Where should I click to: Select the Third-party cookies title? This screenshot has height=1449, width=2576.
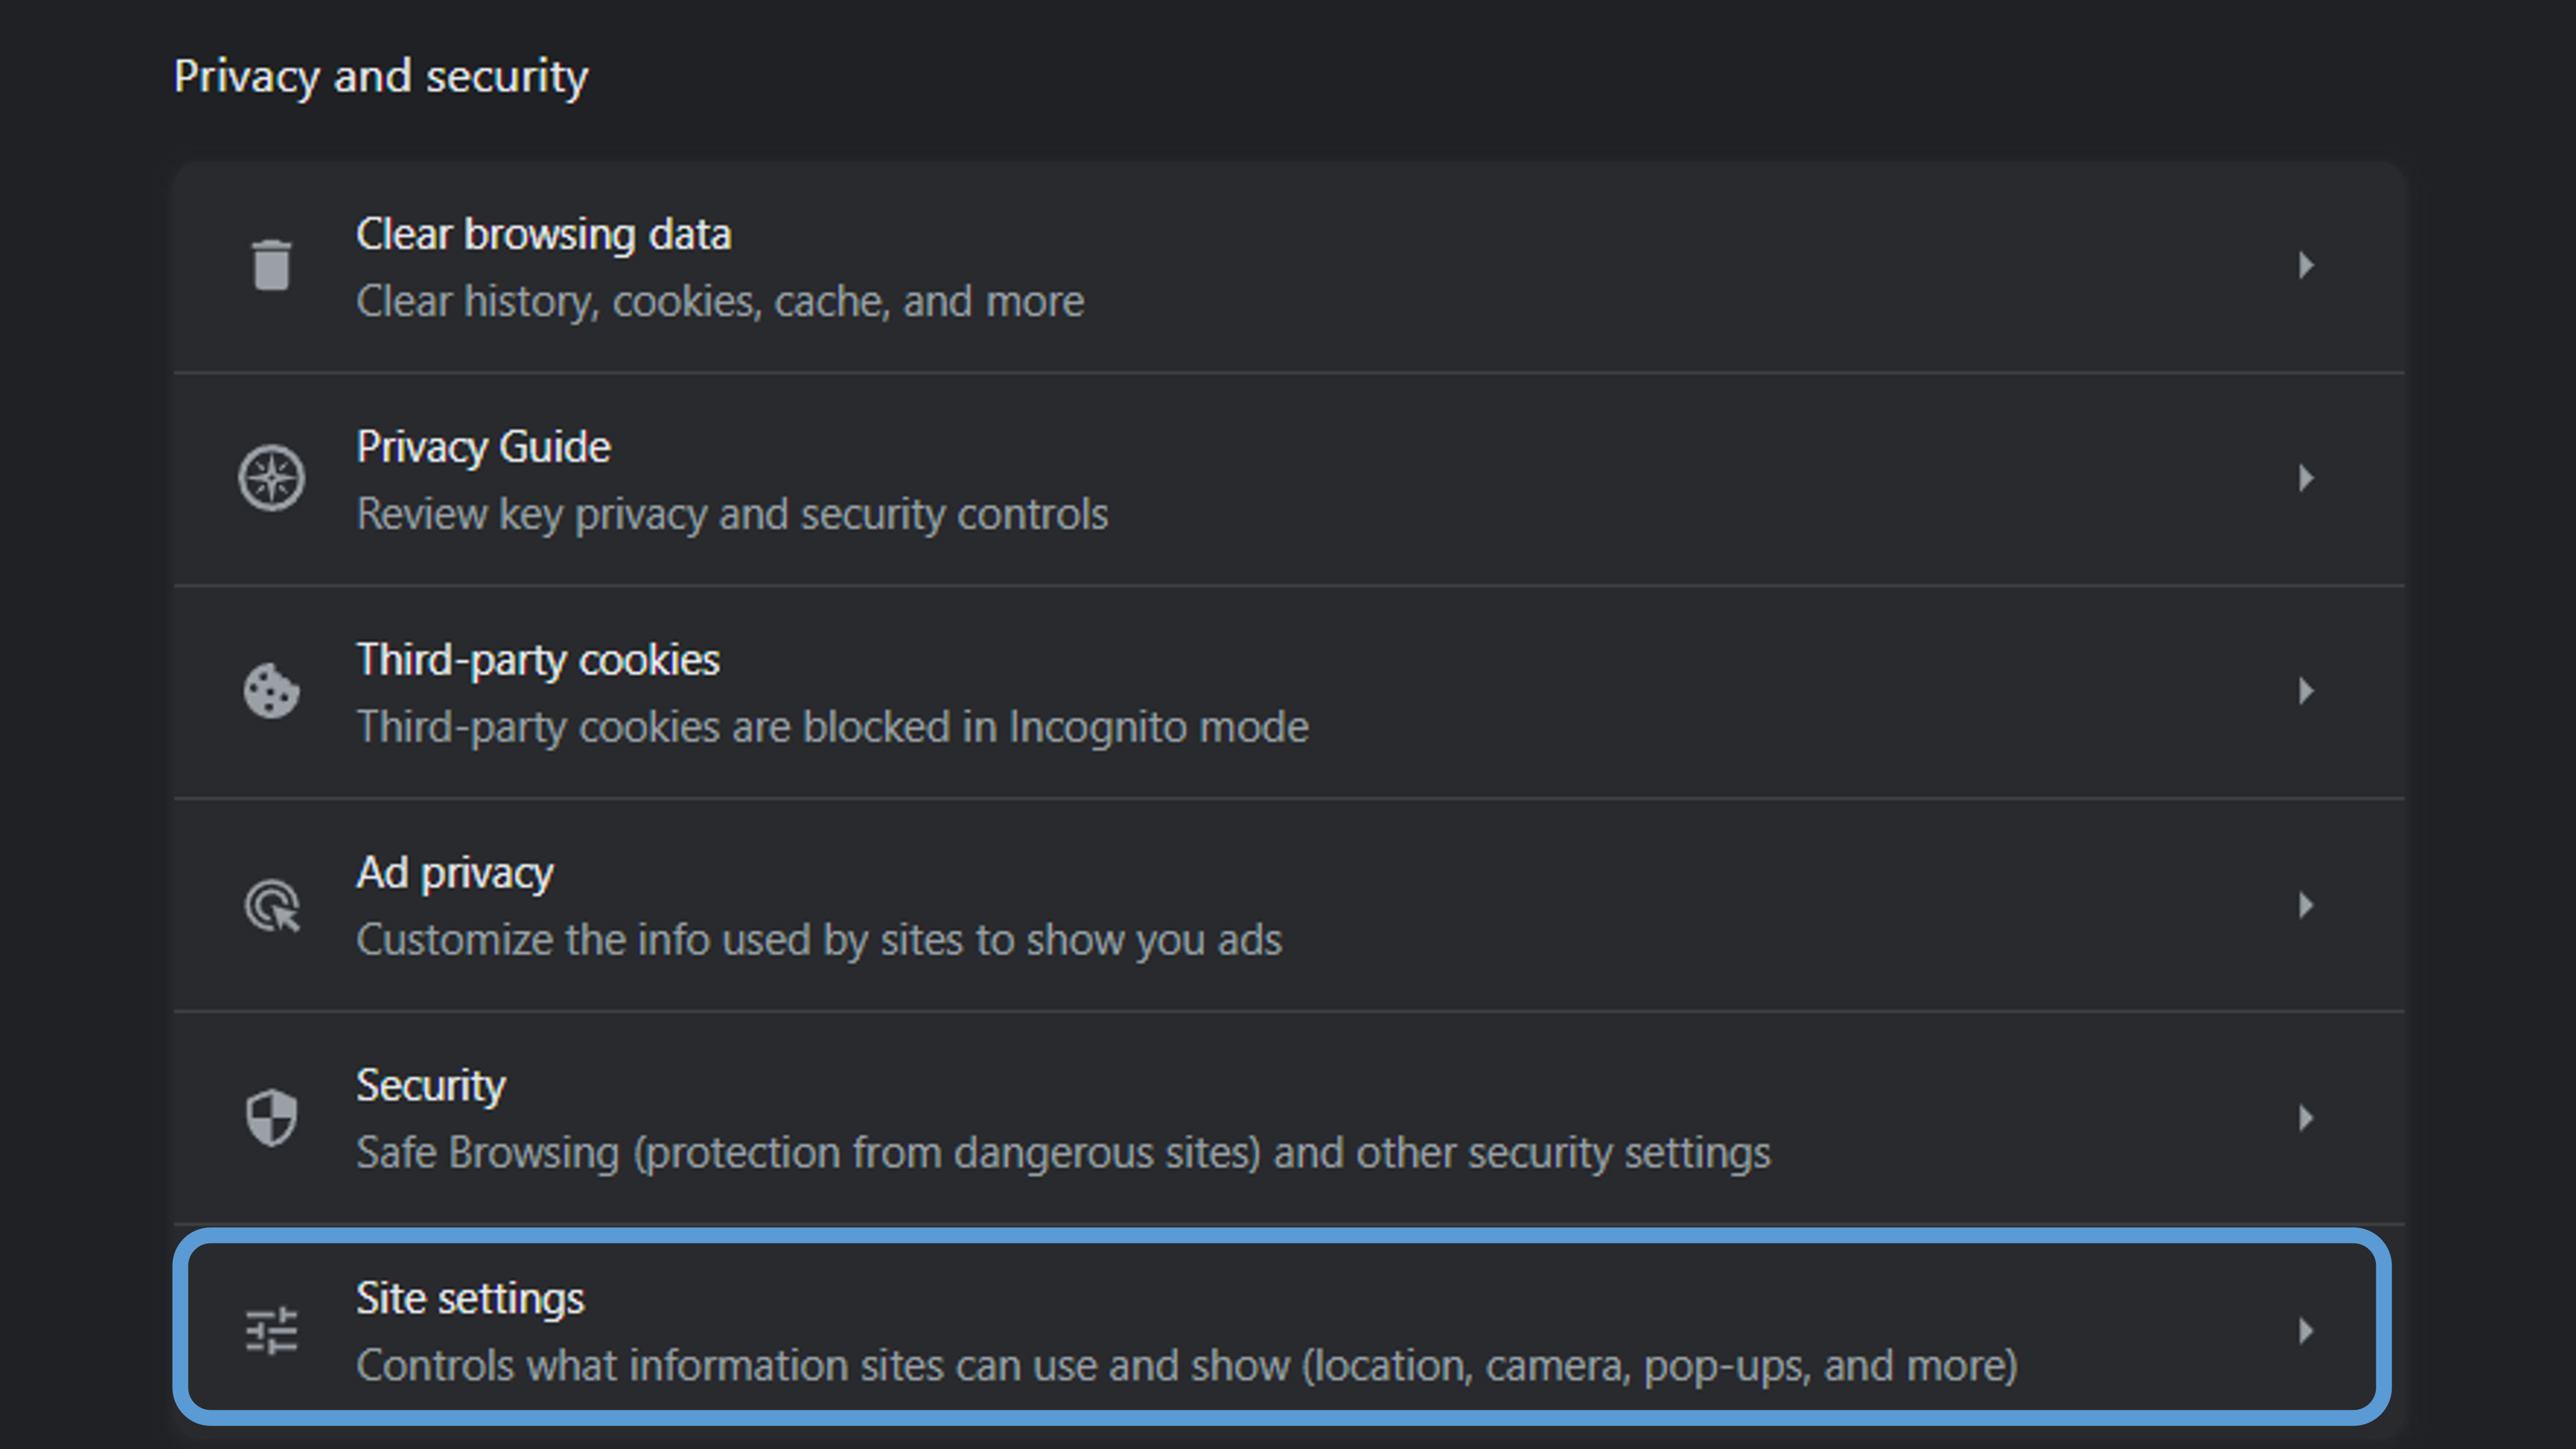click(538, 660)
